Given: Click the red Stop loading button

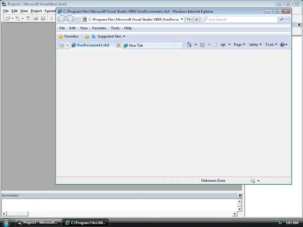Looking at the screenshot, I should tap(196, 19).
